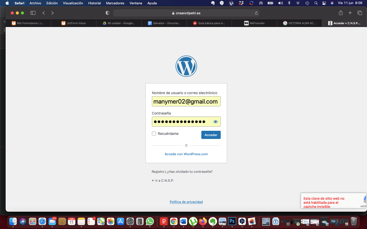Check the Recuérdame checkbox
367x229 pixels.
[x=154, y=134]
